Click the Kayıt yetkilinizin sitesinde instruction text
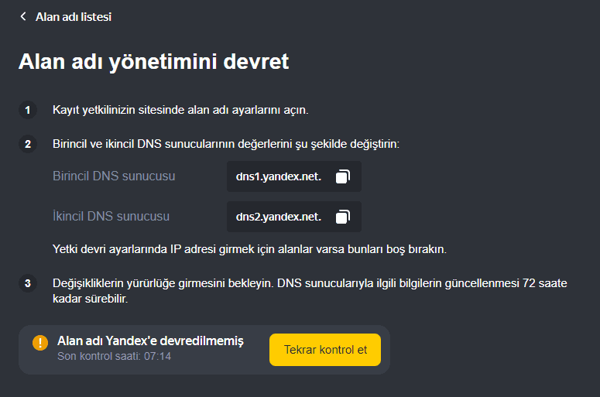The width and height of the screenshot is (600, 397). pos(180,110)
